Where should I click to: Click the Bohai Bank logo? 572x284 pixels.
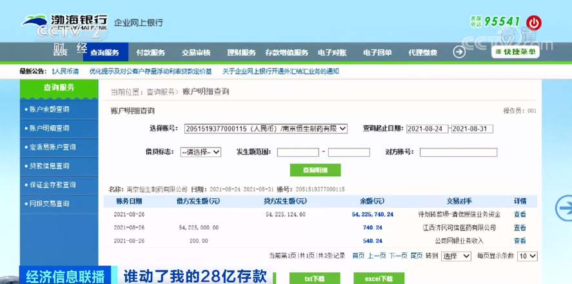click(x=64, y=22)
